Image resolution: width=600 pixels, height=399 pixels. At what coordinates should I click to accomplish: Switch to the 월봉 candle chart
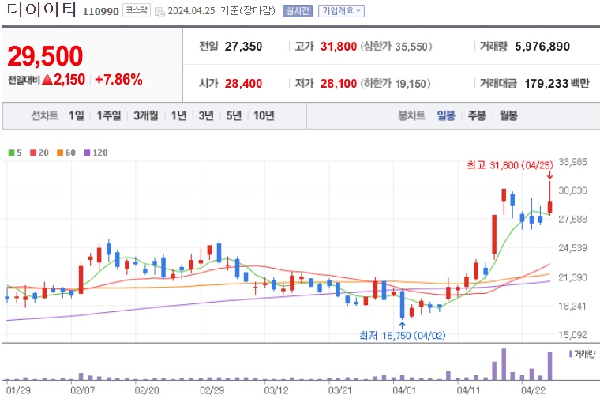508,115
